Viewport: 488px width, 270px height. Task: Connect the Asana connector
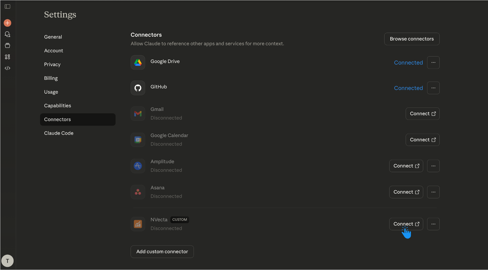pyautogui.click(x=406, y=192)
